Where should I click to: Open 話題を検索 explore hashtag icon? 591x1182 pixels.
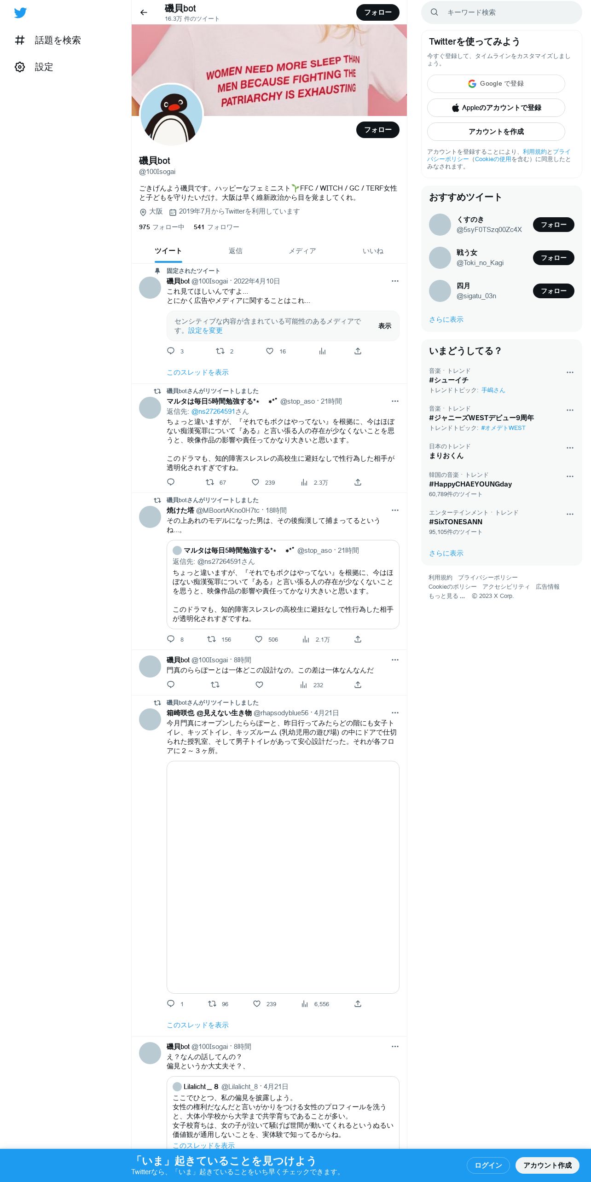[20, 40]
